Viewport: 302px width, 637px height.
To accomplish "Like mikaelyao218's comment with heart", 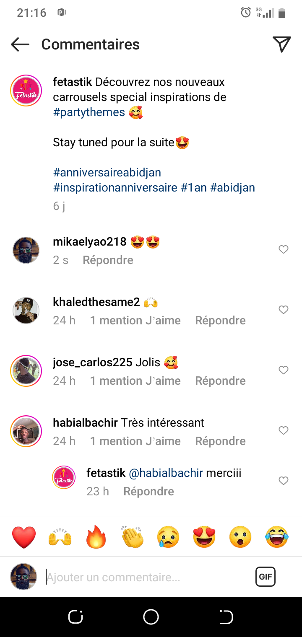I will click(284, 249).
